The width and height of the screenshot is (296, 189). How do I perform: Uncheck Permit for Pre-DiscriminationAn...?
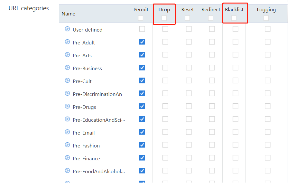tap(142, 93)
